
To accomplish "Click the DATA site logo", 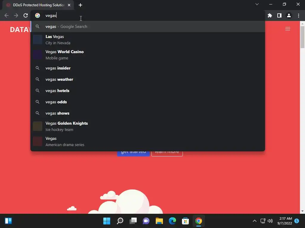I will [x=20, y=29].
